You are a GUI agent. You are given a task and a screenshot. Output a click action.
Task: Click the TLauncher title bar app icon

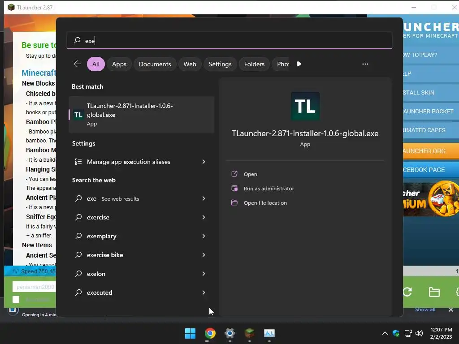[11, 7]
